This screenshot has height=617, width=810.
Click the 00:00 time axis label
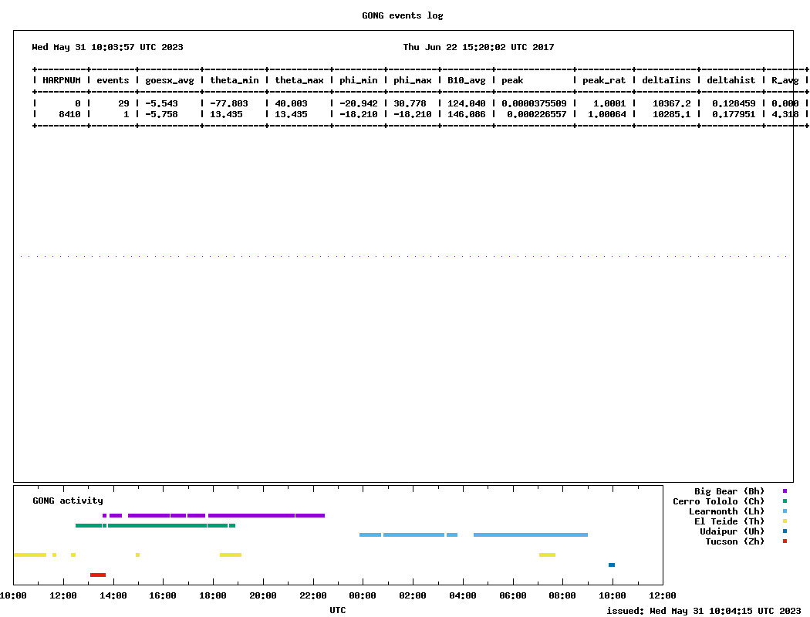tap(363, 596)
